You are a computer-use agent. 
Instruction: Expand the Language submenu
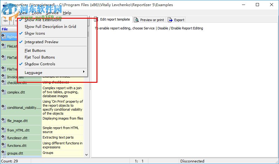(x=52, y=73)
